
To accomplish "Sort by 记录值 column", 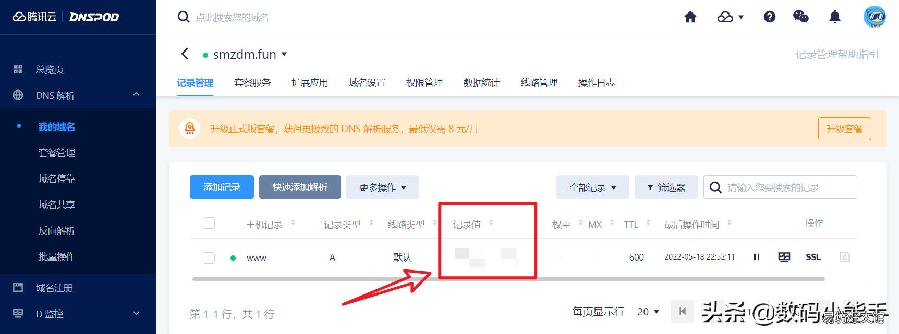I will click(491, 223).
